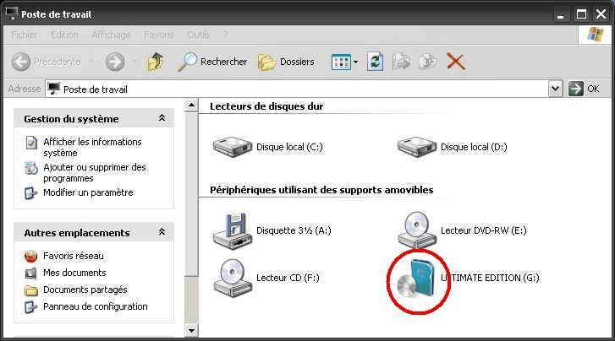This screenshot has width=615, height=341.
Task: Click the copy-to-folder toolbar icon
Action: pyautogui.click(x=428, y=62)
